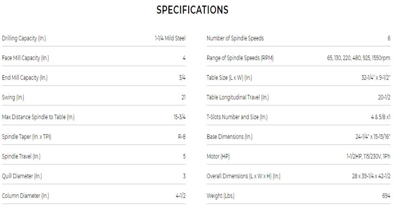Select the 1-1/4 Mild Steel value

[170, 38]
